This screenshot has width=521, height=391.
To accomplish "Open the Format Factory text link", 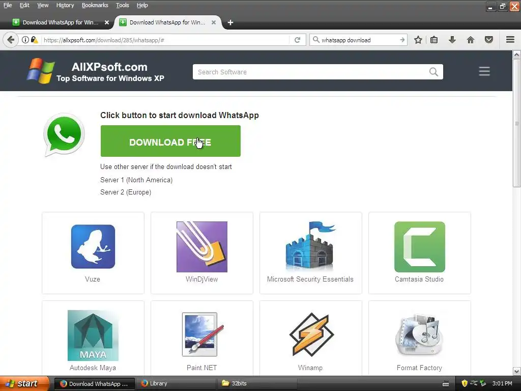I will click(419, 368).
